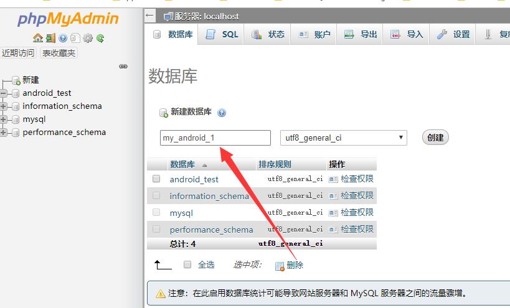This screenshot has height=308, width=510.
Task: Open the utf8_general_ci collation dropdown
Action: 344,138
